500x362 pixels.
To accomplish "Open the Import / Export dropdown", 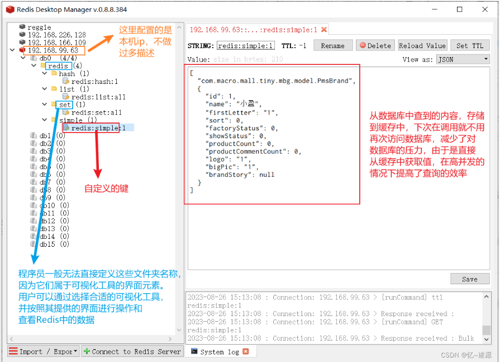I will tap(44, 351).
